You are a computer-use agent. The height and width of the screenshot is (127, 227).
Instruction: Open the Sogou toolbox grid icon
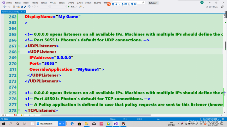coord(135,4)
